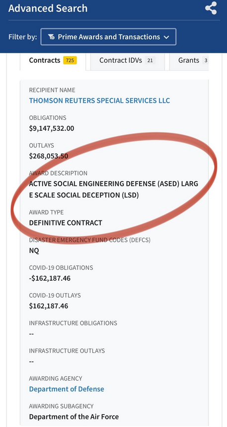Click the obligations amount $9,147,532.00

coord(52,128)
